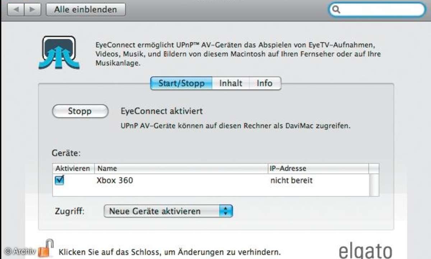The image size is (431, 259).
Task: Open the Zugriff dropdown 'Neue Geräte aktivieren'
Action: point(168,211)
